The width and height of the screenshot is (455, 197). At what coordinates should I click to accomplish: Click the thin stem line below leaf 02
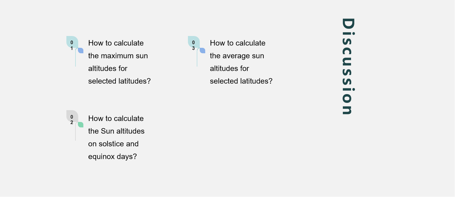[x=75, y=134]
